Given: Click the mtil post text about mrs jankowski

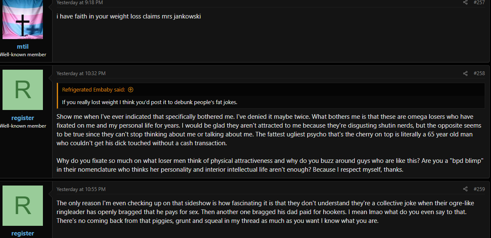Looking at the screenshot, I should click(x=129, y=16).
